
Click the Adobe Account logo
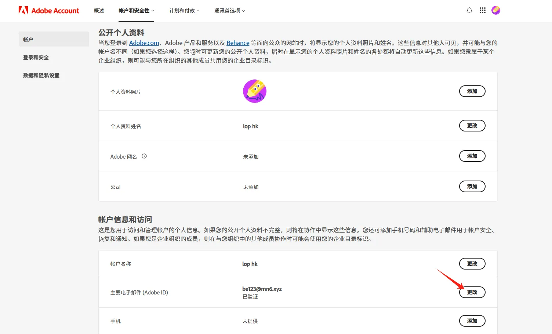tap(49, 11)
